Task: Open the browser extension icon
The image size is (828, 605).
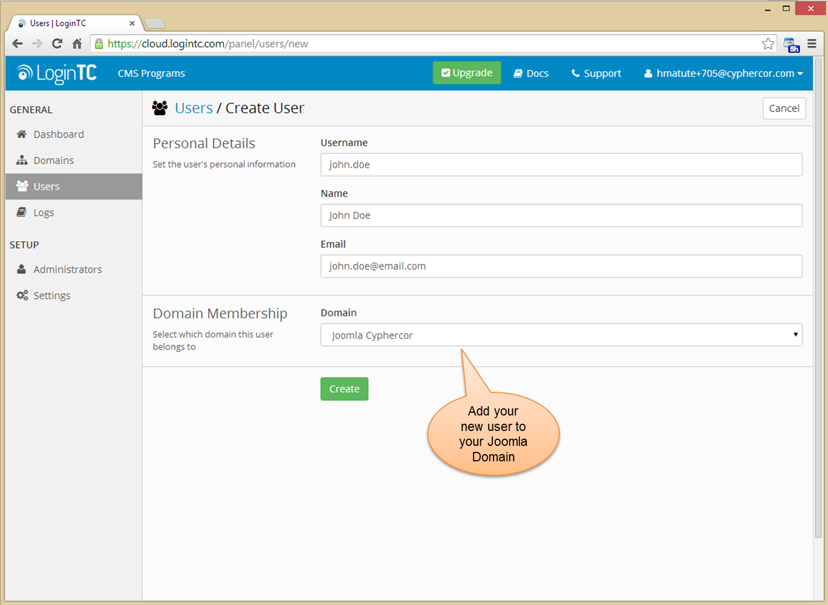Action: coord(792,45)
